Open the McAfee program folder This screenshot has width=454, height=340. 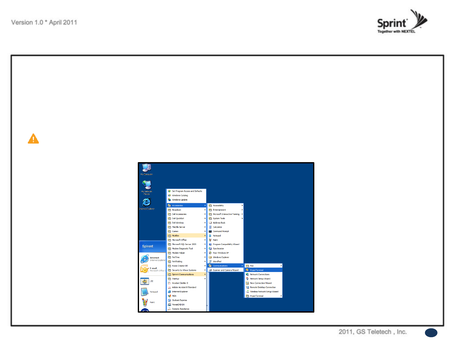(187, 236)
